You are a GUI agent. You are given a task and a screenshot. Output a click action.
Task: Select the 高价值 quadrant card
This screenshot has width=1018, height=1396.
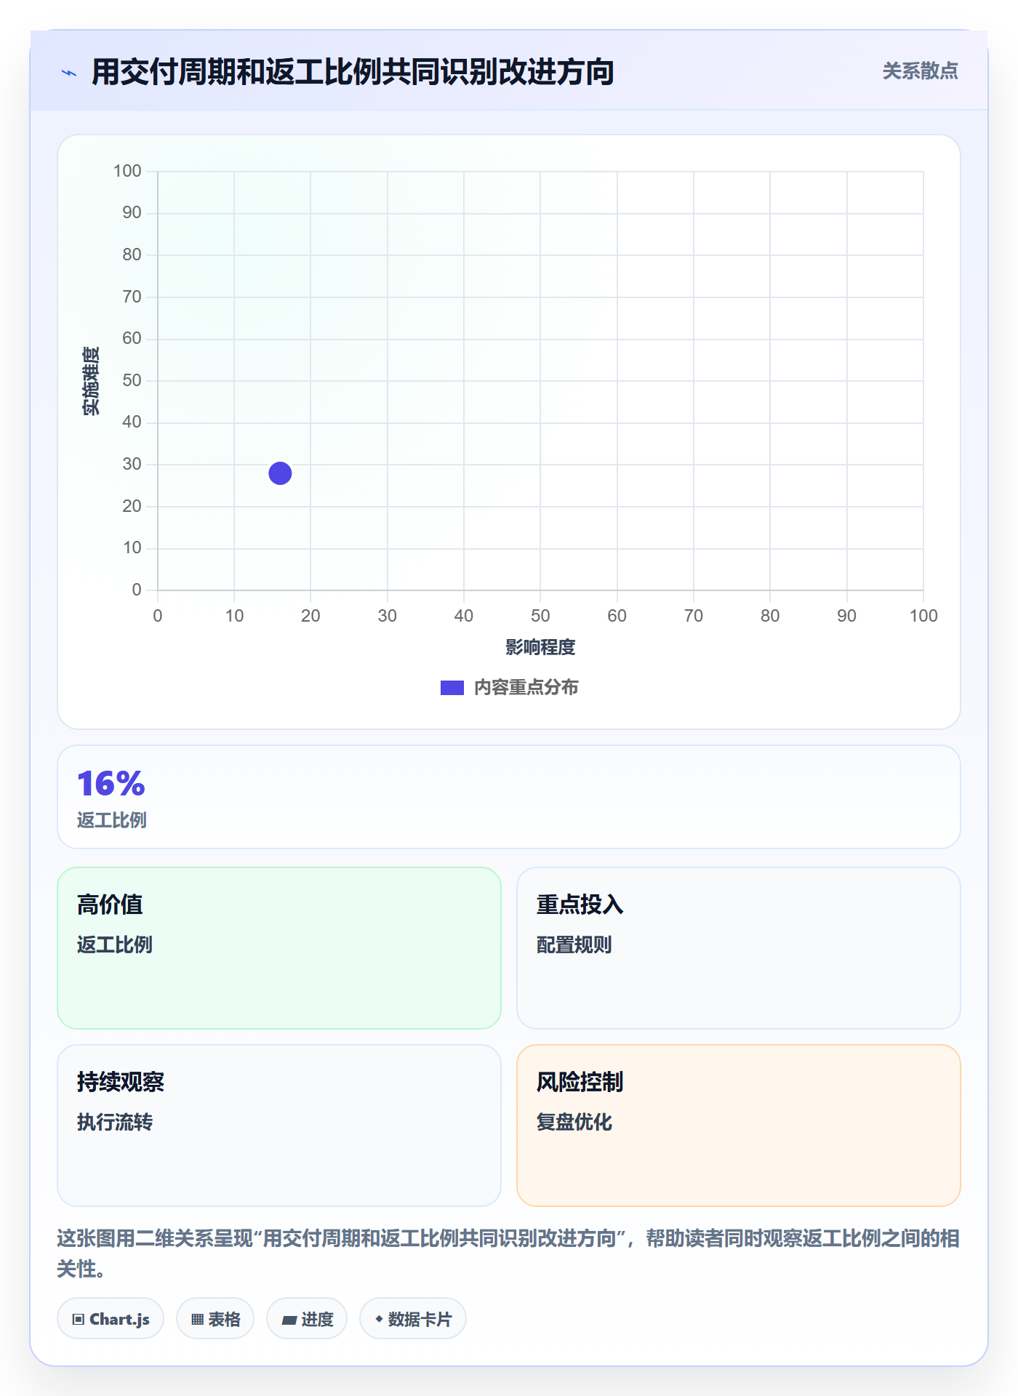279,947
